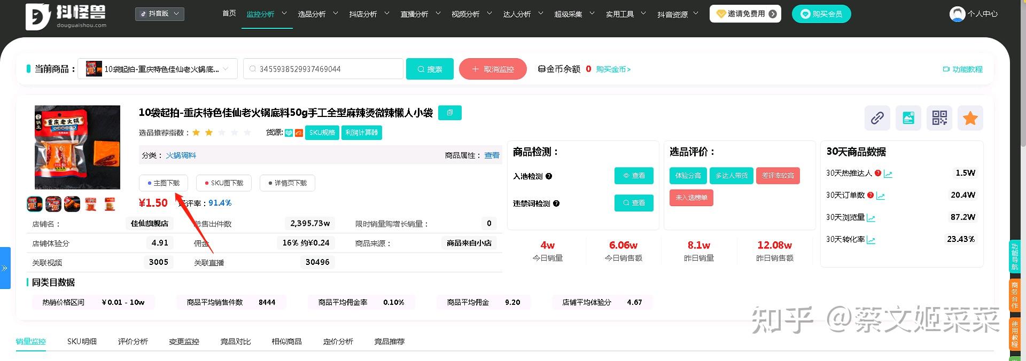Open the 当前商品 product selector dropdown
The width and height of the screenshot is (1026, 361).
tap(158, 69)
